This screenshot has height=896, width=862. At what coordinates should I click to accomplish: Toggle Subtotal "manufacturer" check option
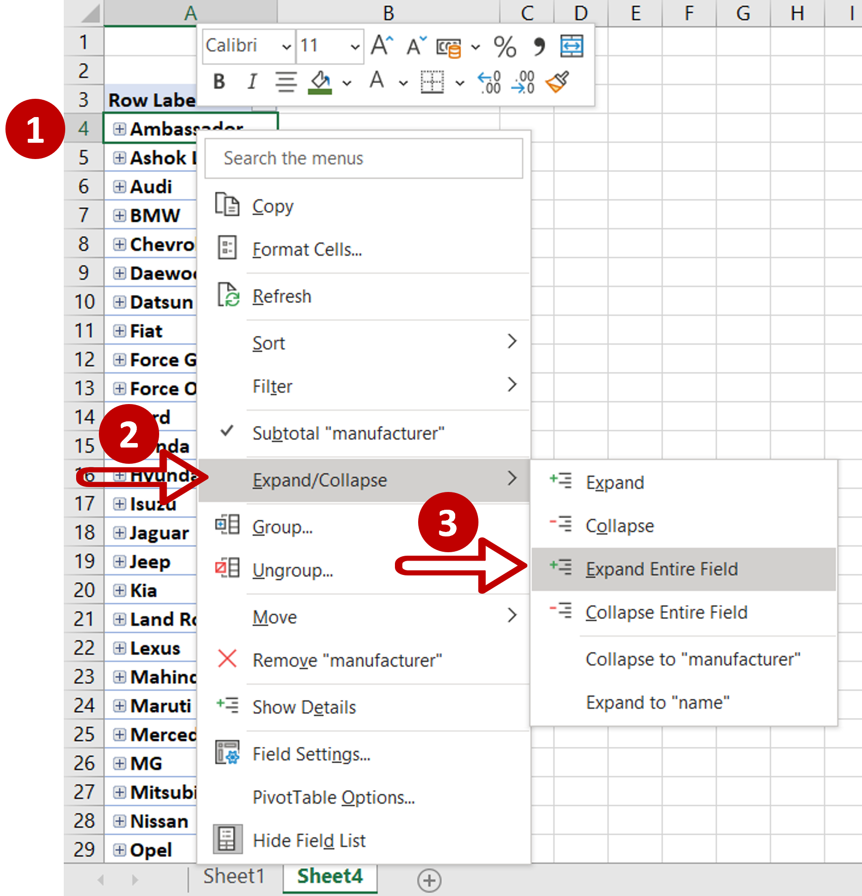[348, 433]
